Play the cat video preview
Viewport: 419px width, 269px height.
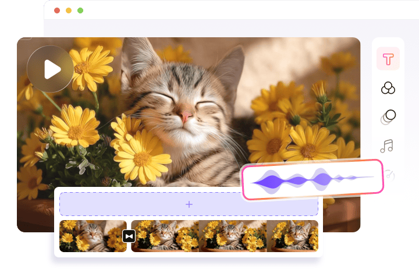[50, 69]
